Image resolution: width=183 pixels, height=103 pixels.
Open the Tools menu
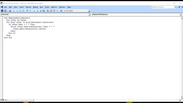pyautogui.click(x=47, y=7)
